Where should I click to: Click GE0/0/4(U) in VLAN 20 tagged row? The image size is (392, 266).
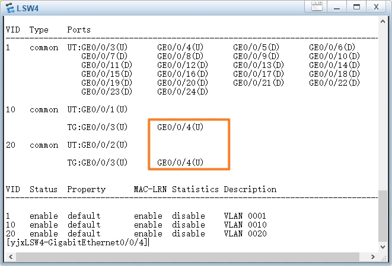click(x=180, y=163)
